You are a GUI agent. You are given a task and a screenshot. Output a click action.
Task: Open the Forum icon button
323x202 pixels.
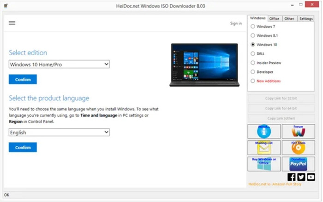click(299, 132)
